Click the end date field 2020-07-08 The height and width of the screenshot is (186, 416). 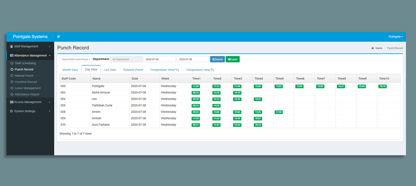pos(193,59)
